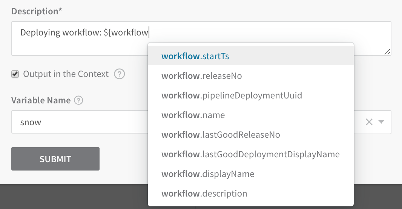Click the Variable Name field containing snow
Viewport: 402px width, 209px height.
[x=80, y=122]
